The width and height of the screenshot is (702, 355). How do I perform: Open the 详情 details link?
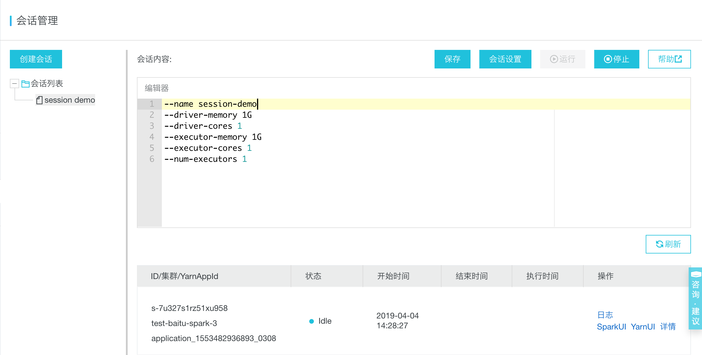[668, 327]
